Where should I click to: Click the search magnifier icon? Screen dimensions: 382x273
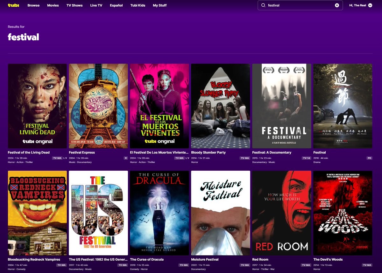tap(263, 5)
